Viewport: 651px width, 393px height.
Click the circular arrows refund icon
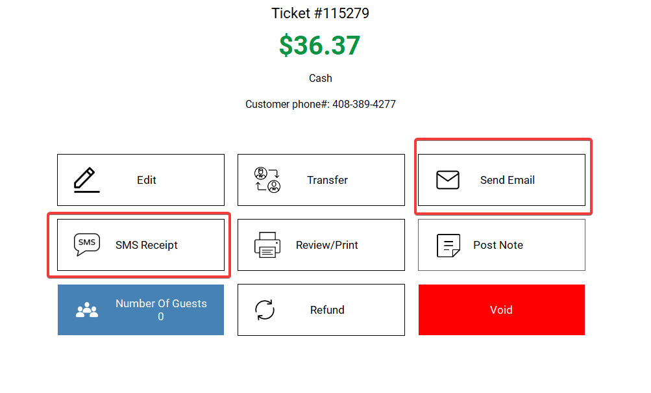(265, 310)
